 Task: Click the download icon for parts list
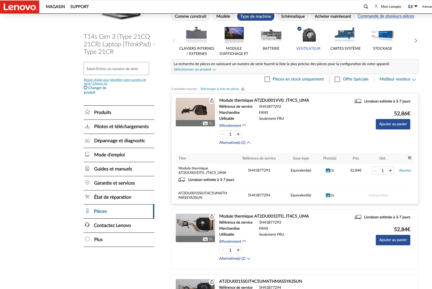(x=243, y=89)
